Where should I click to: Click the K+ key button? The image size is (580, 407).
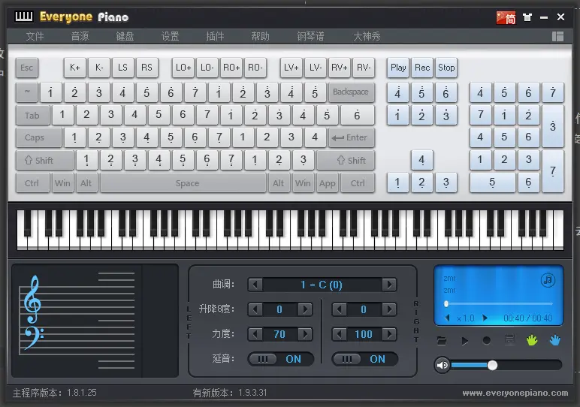pyautogui.click(x=74, y=68)
